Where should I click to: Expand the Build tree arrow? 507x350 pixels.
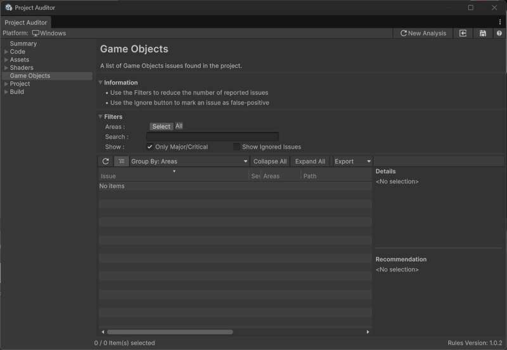click(x=6, y=92)
